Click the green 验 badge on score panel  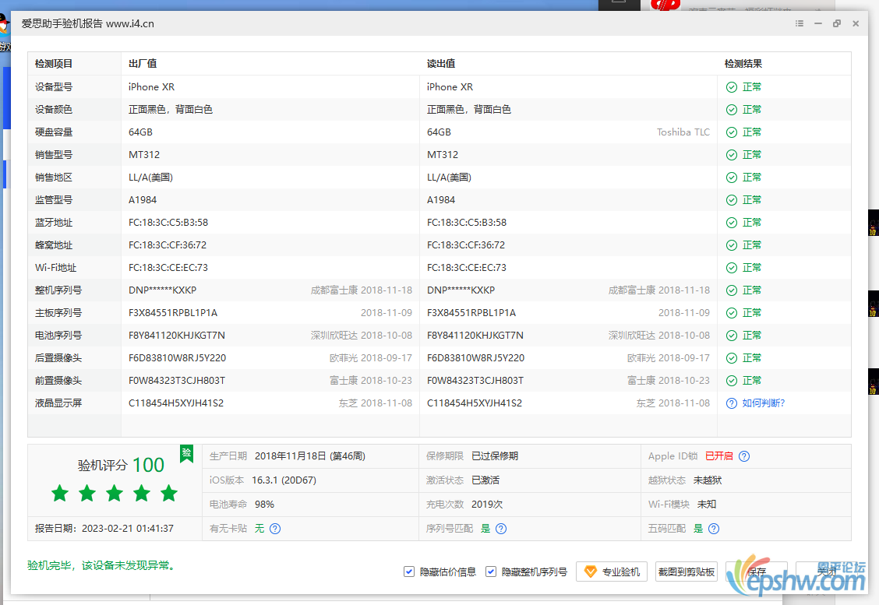tap(186, 453)
